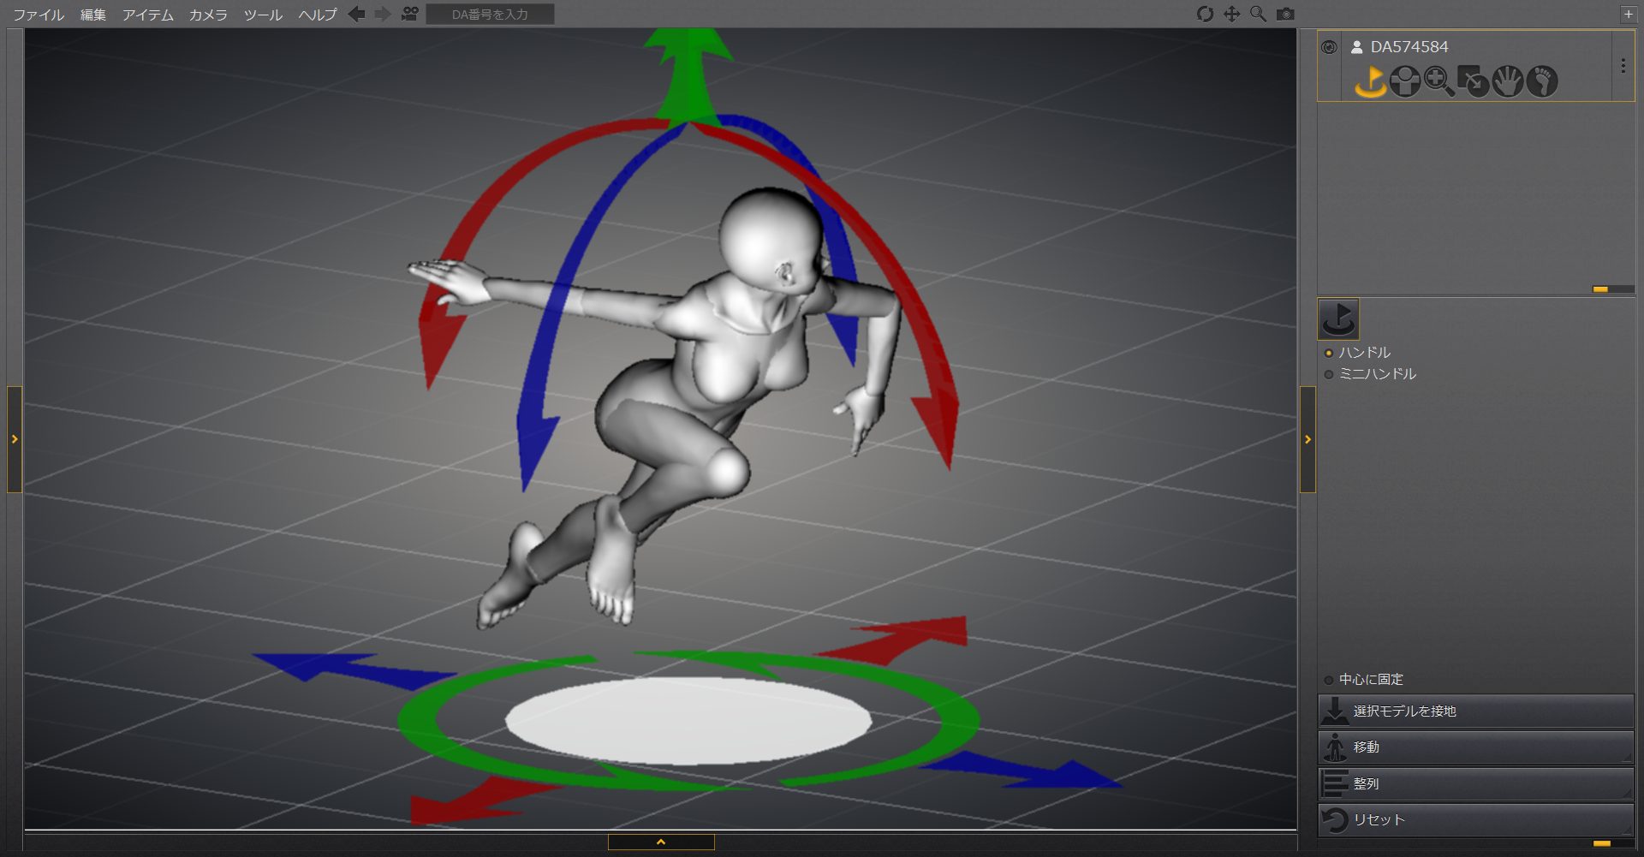
Task: Open the body morphing tag icon
Action: 1404,81
